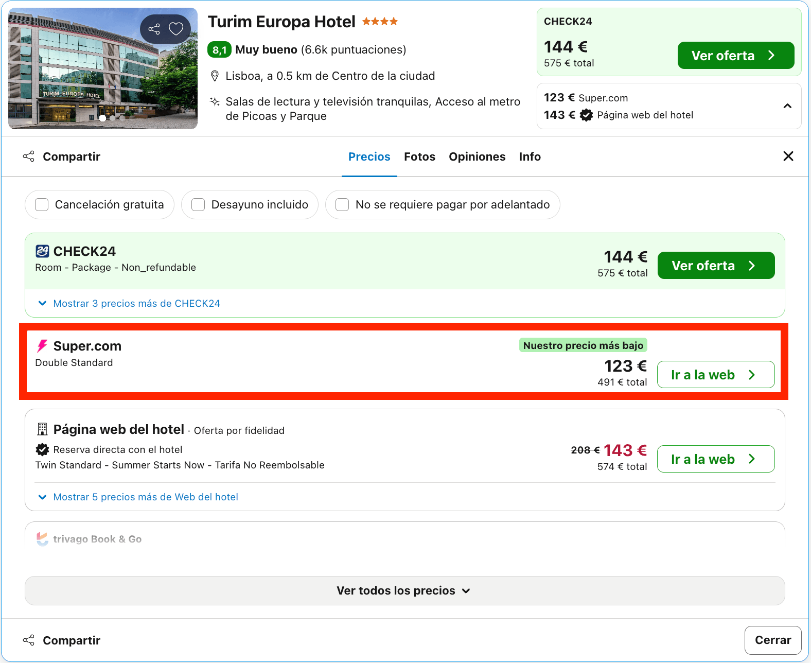
Task: Switch to the Precios tab
Action: [369, 156]
